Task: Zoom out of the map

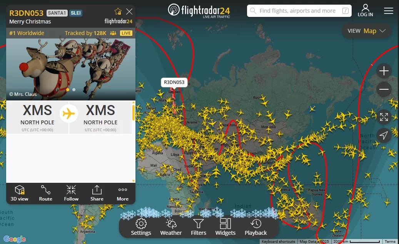Action: (384, 89)
